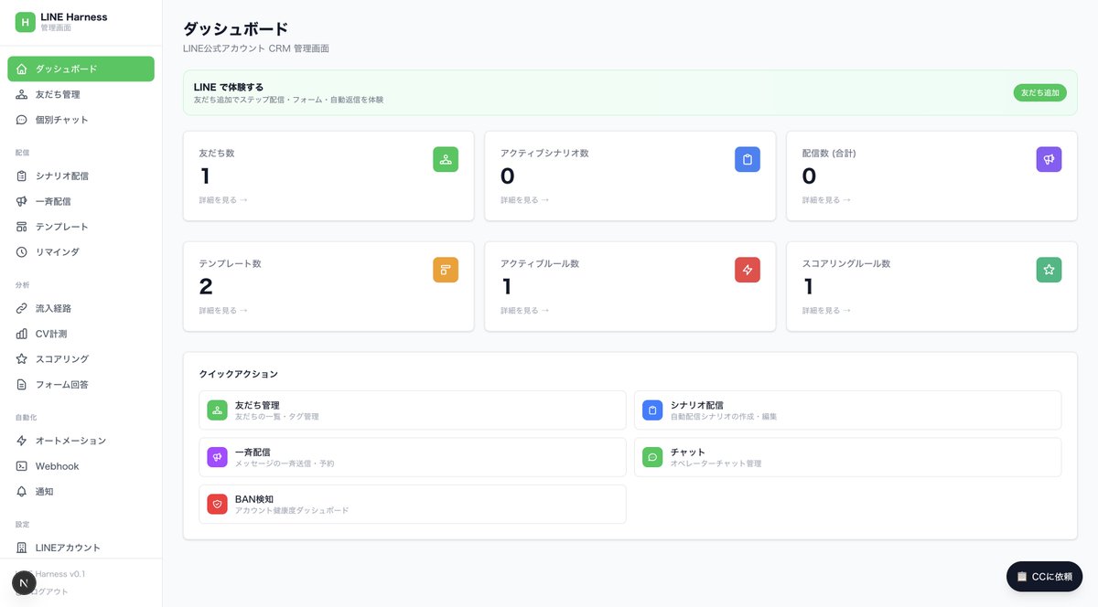Click the green friends icon on 友だち数 card

click(446, 159)
